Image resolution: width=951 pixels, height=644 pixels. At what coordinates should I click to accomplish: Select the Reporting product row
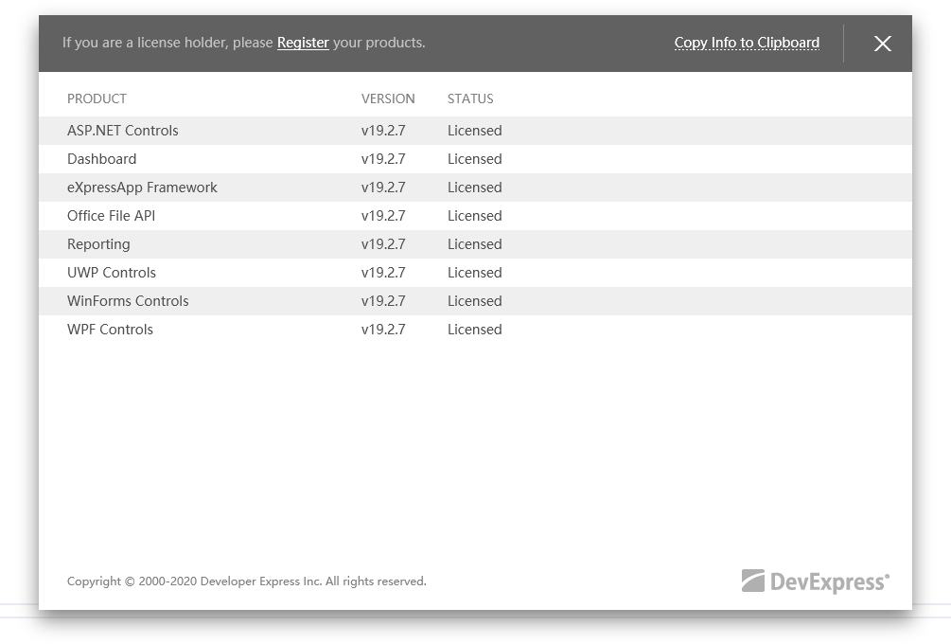[x=98, y=244]
